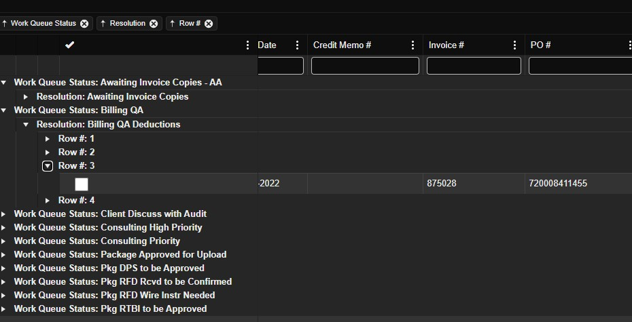Image resolution: width=632 pixels, height=322 pixels.
Task: Collapse the Billing QA Deductions resolution group
Action: [x=26, y=125]
